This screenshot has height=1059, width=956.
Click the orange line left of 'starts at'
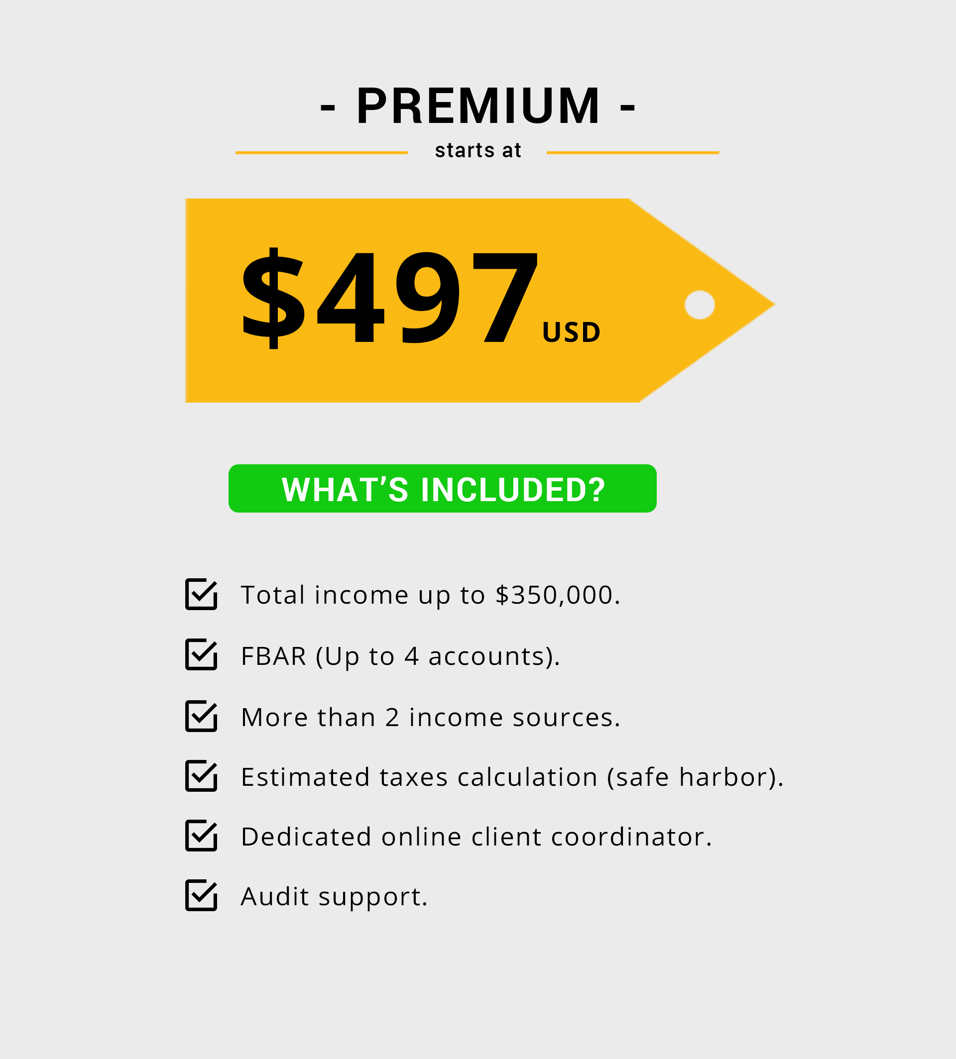322,153
